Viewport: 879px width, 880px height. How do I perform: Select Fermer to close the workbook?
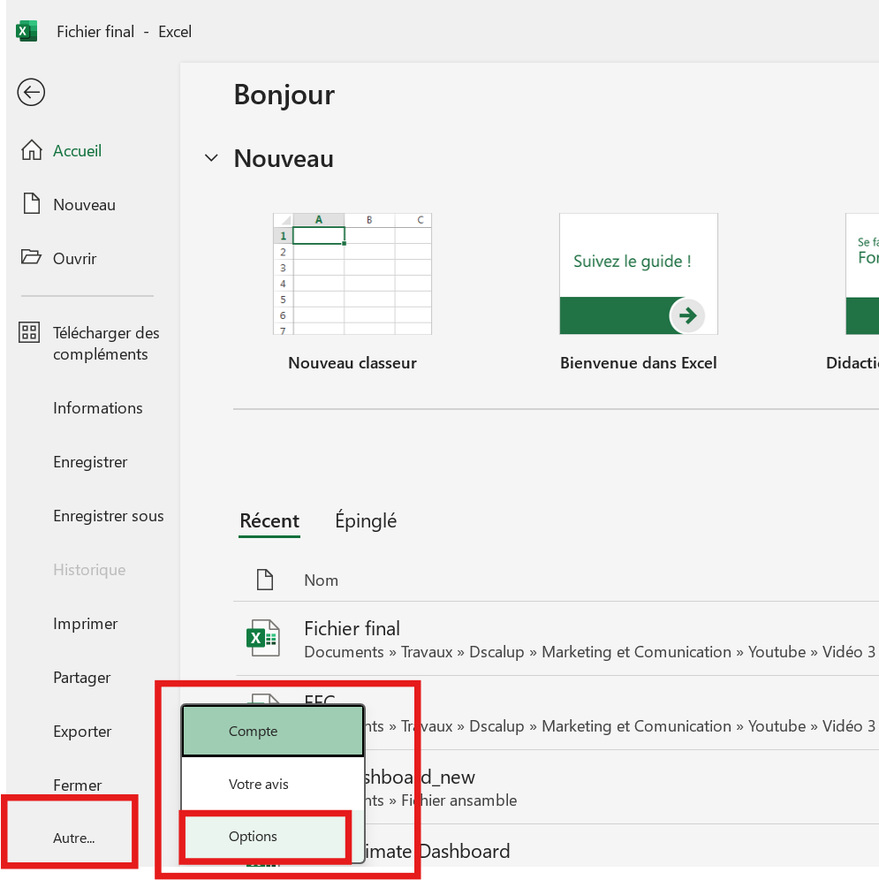pyautogui.click(x=78, y=785)
